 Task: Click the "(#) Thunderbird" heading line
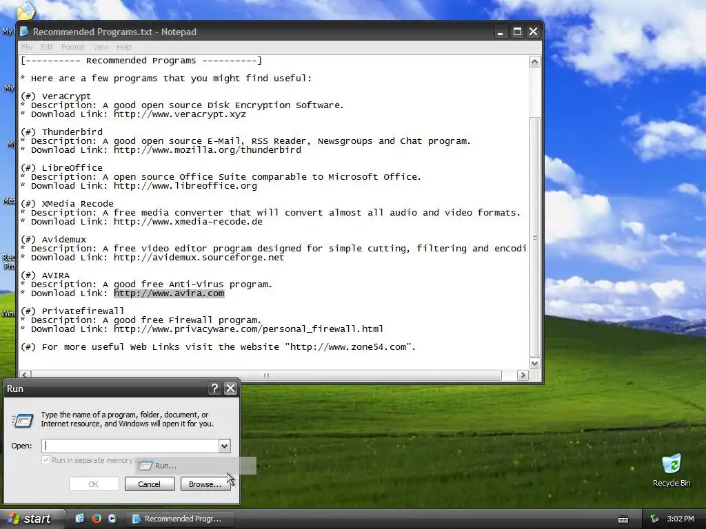(61, 132)
